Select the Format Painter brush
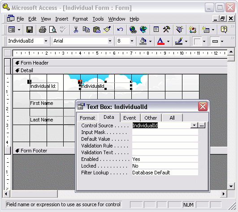 coord(107,30)
